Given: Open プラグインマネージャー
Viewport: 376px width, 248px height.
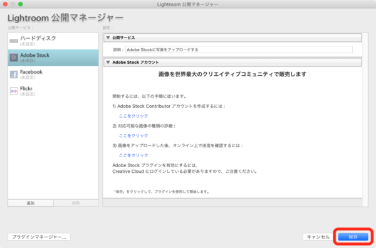Looking at the screenshot, I should pos(39,237).
